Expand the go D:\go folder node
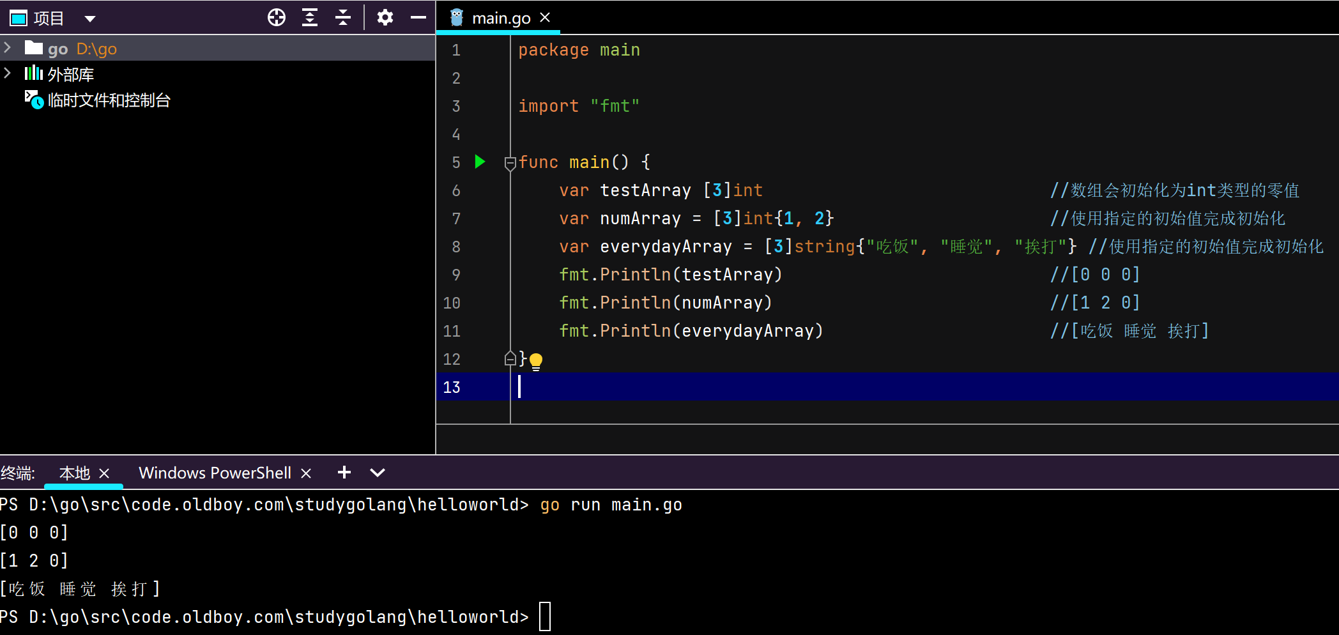Screen dimensions: 1339x635 click(x=8, y=48)
